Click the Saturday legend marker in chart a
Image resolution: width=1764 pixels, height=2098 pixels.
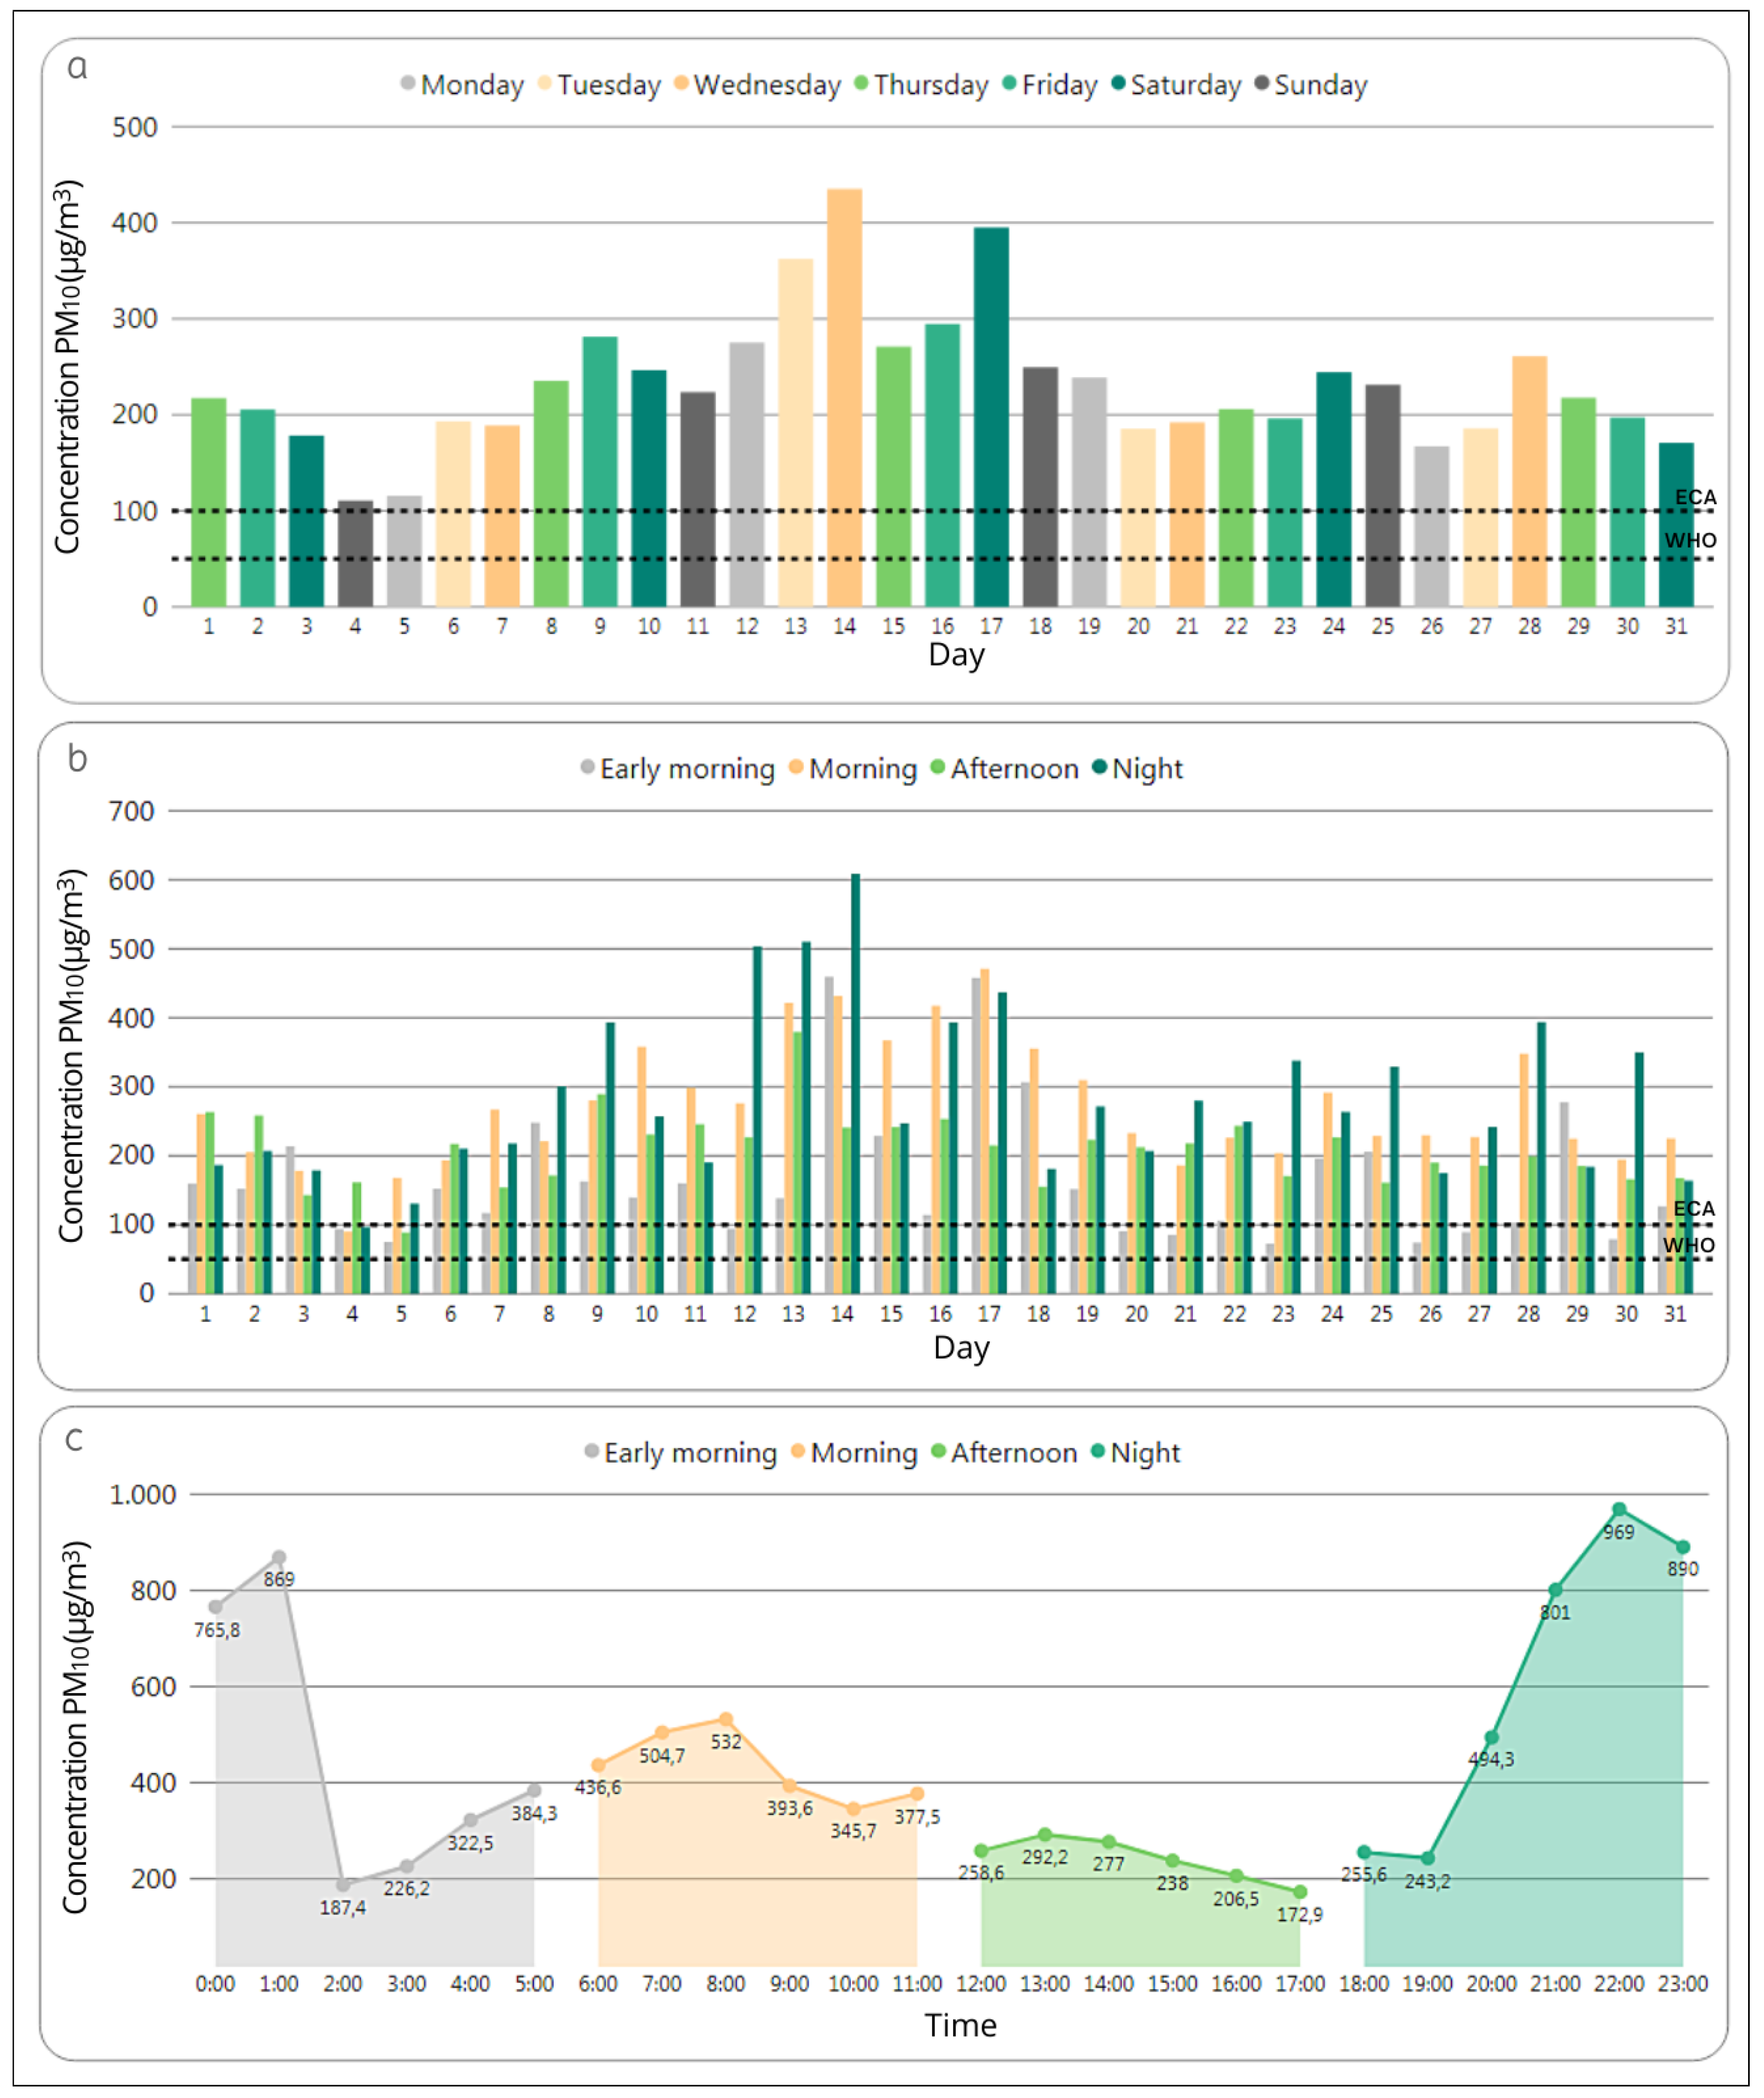1119,83
